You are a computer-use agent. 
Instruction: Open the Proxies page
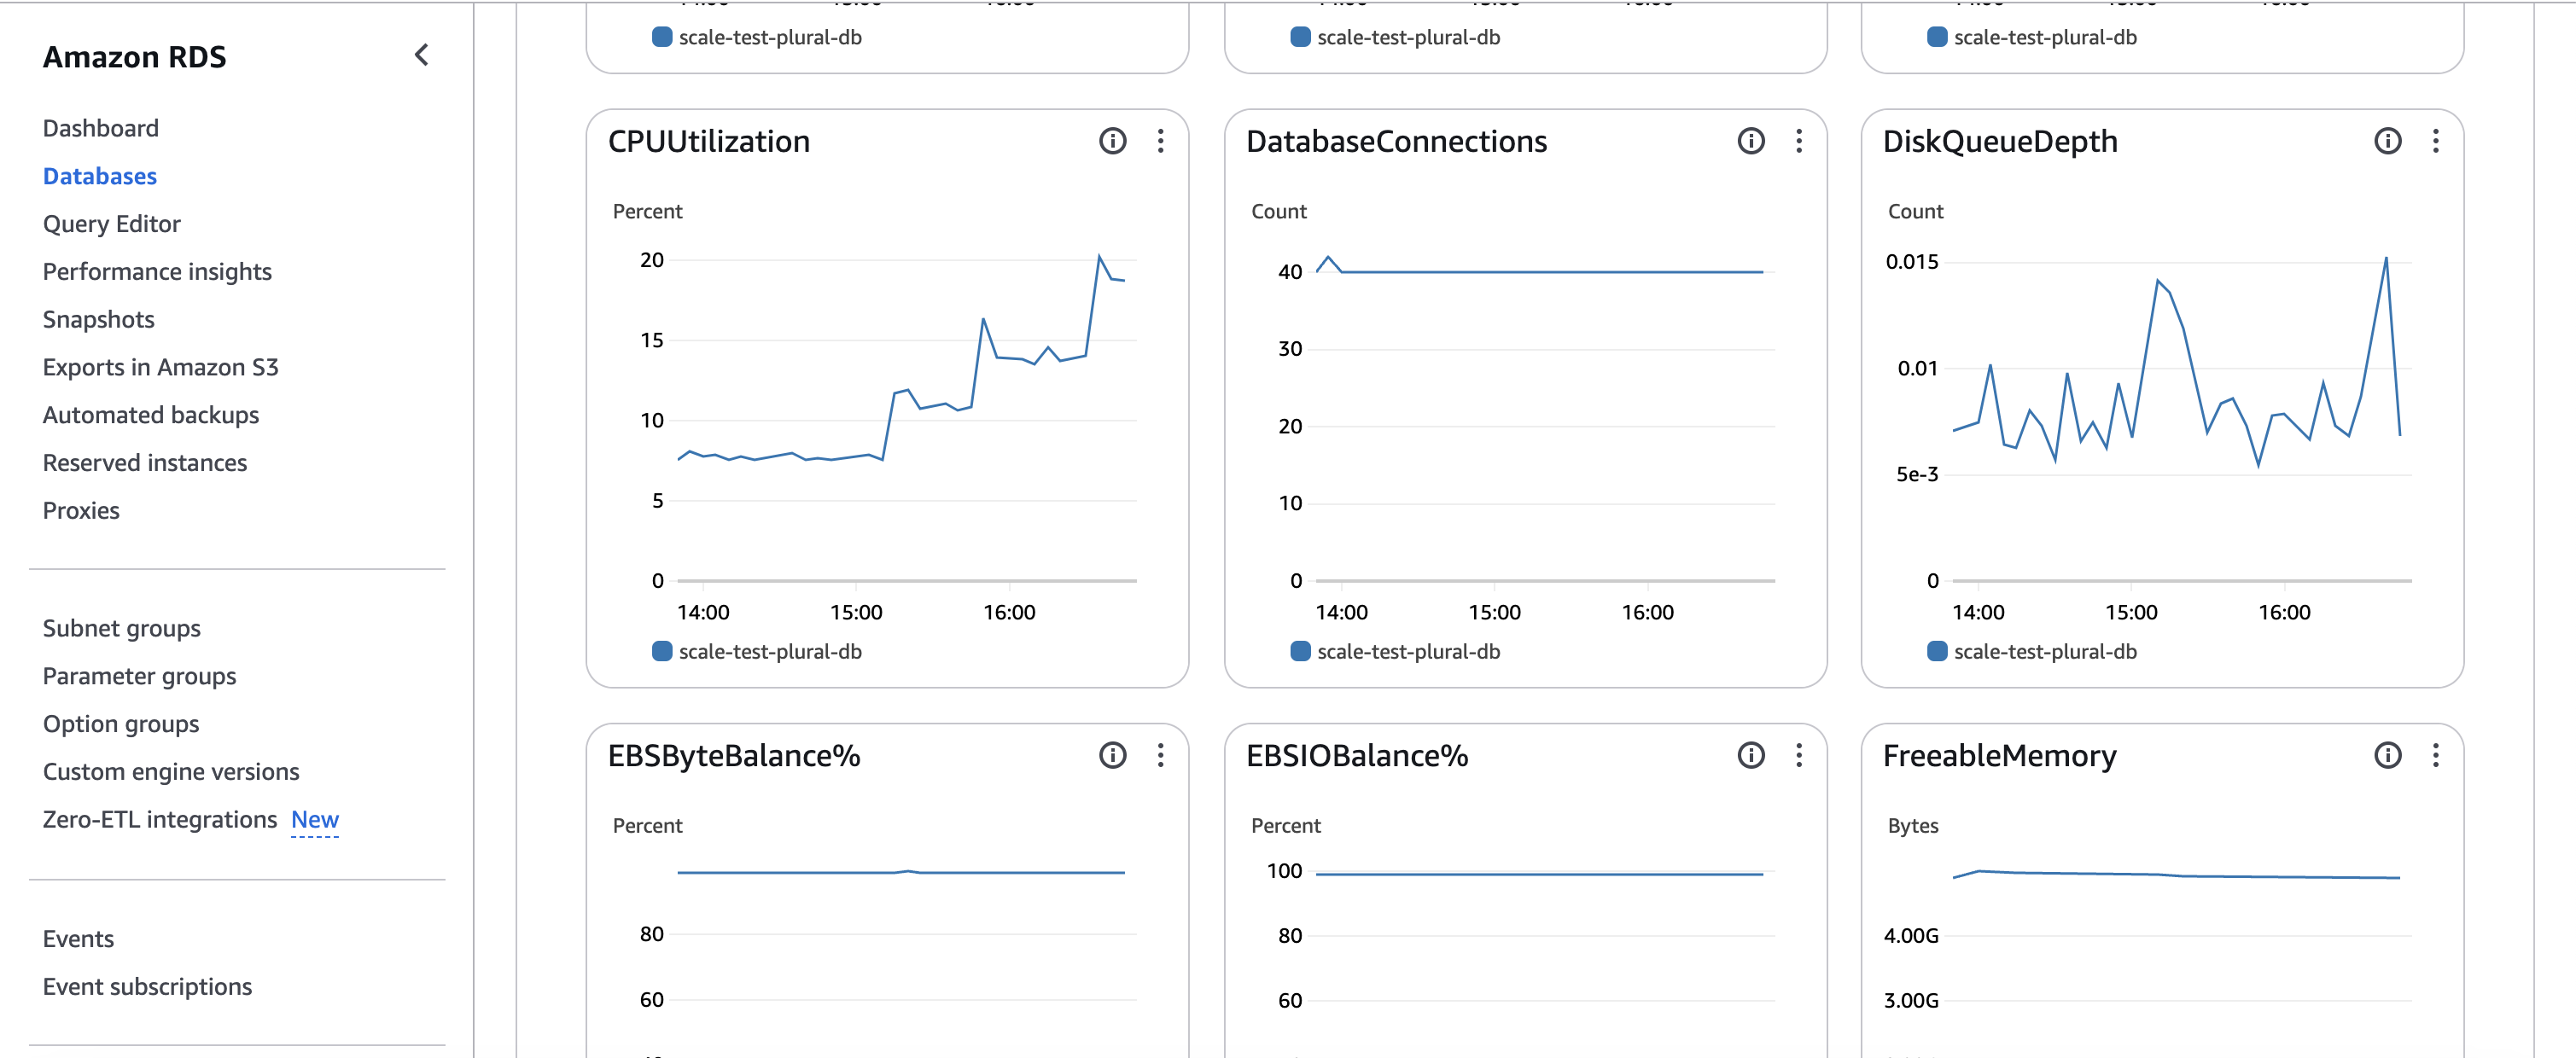(x=81, y=511)
